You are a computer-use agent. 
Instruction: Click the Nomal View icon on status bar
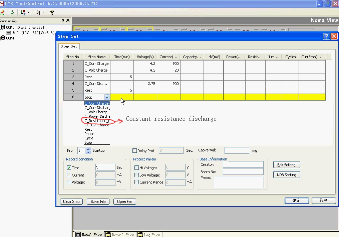pos(78,234)
